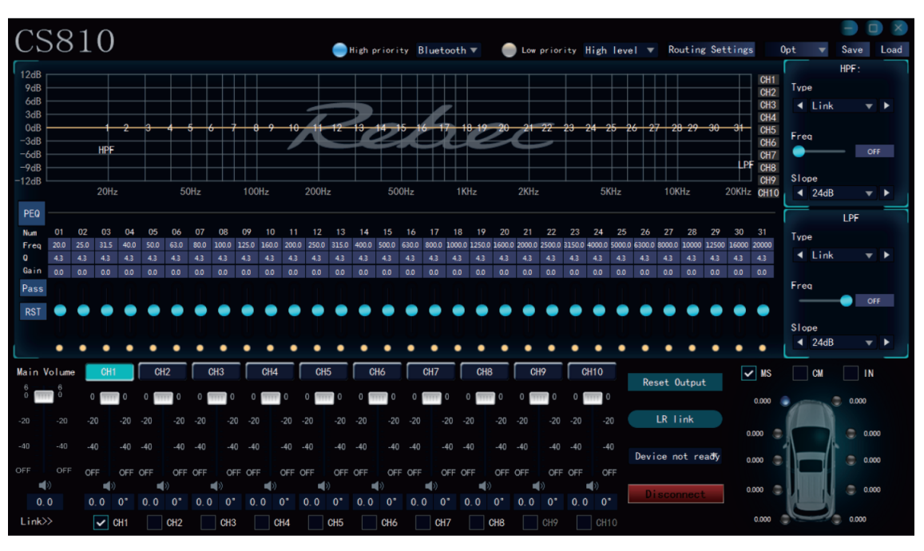Enable the CH2 link checkbox
The height and width of the screenshot is (551, 924).
click(154, 523)
